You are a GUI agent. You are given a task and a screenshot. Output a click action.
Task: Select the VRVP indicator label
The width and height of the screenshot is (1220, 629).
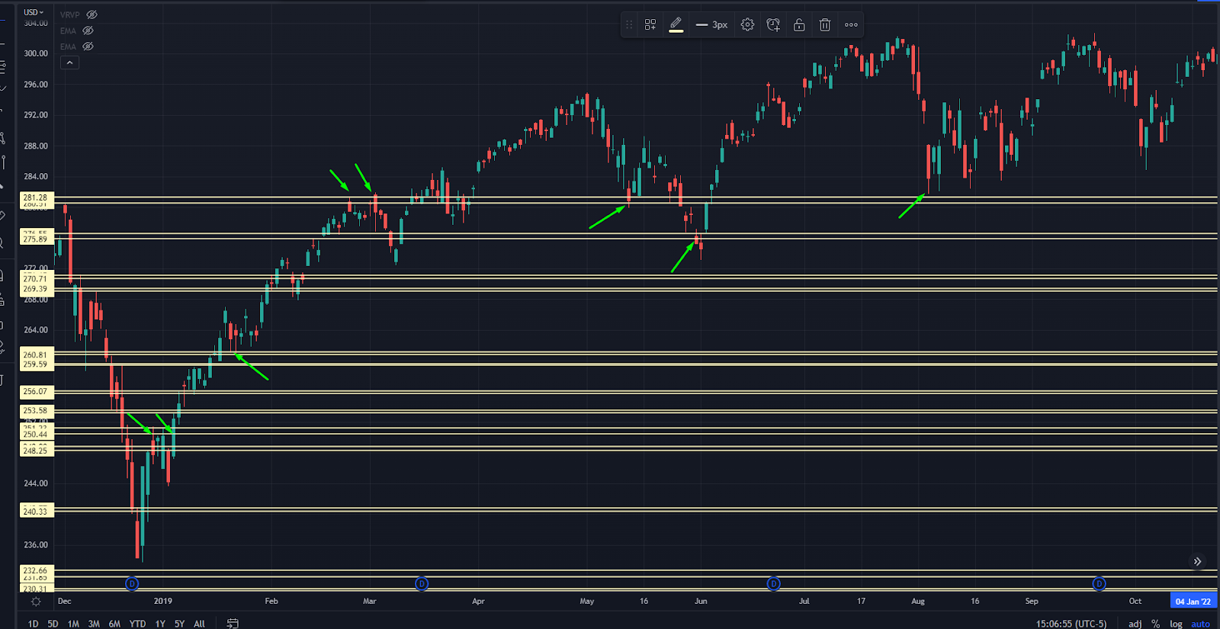coord(69,14)
